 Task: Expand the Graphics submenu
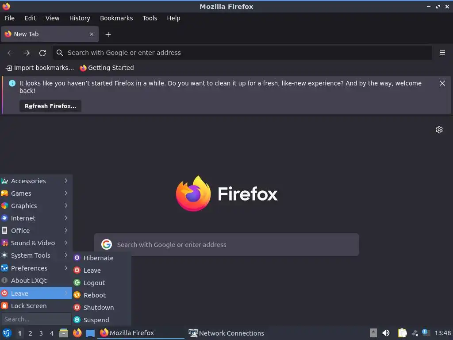[x=36, y=206]
